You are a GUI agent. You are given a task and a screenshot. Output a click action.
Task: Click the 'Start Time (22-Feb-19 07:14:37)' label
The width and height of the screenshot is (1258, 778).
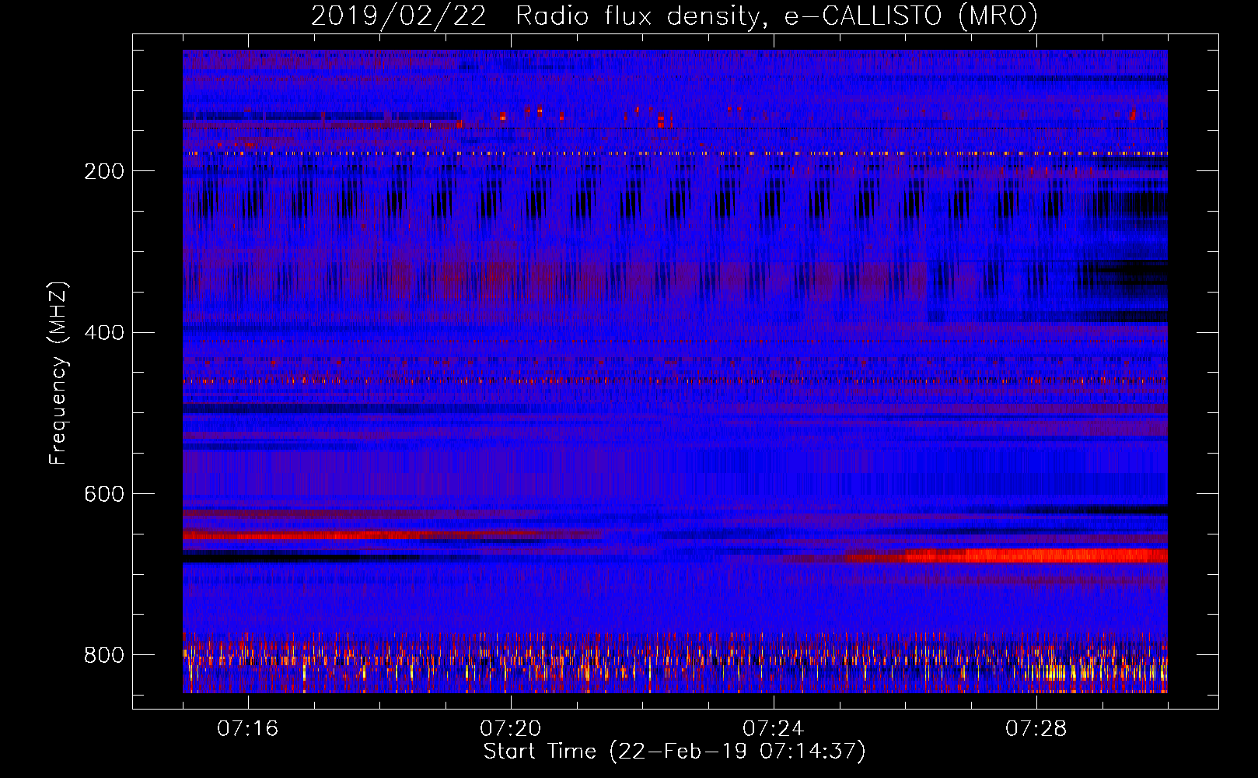click(674, 752)
